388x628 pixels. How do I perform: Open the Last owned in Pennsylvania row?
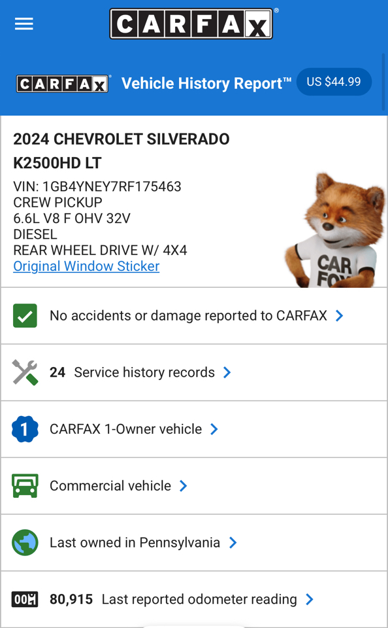194,543
